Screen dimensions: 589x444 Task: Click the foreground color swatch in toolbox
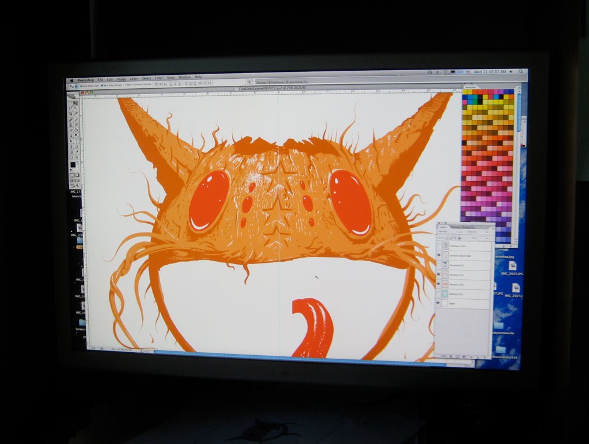click(x=73, y=165)
